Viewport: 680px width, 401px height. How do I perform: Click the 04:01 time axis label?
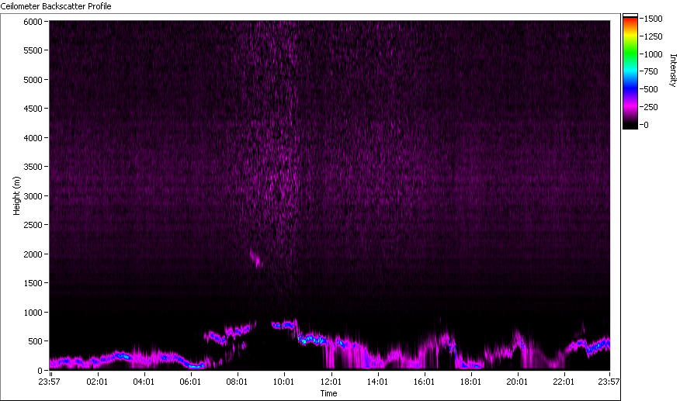tap(144, 382)
